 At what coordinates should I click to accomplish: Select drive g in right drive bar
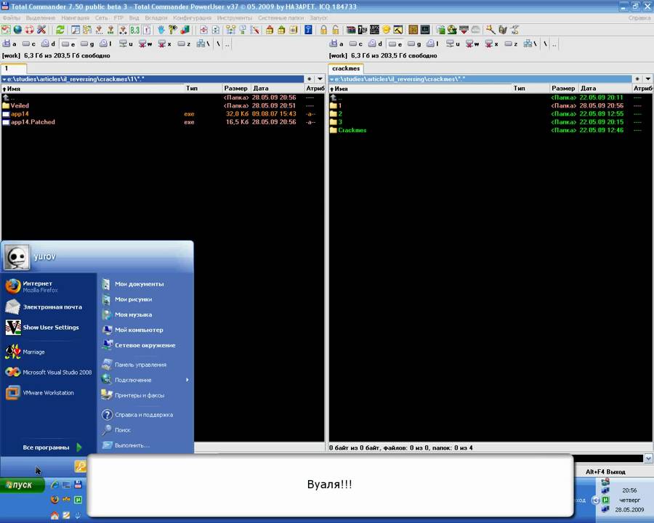(415, 44)
